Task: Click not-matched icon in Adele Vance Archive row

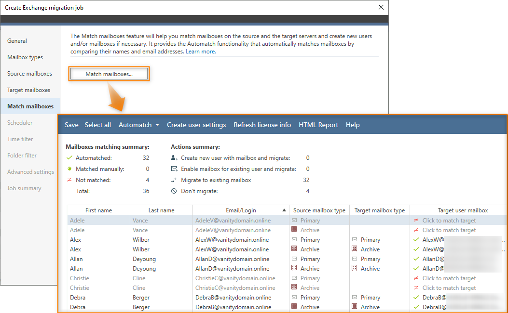Action: [416, 230]
